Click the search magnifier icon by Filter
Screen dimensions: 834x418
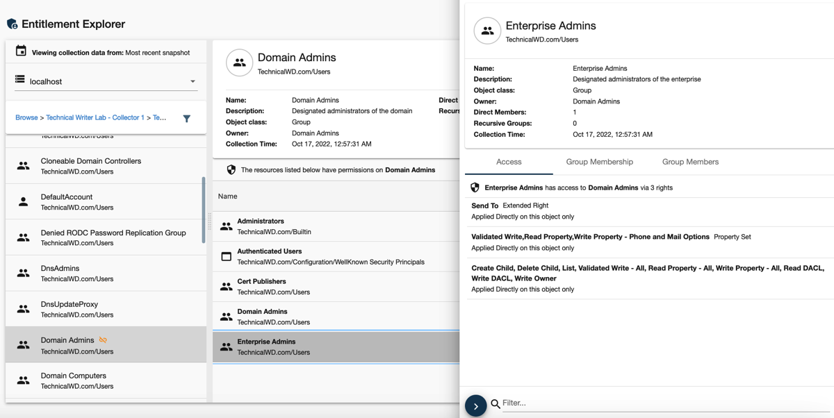click(495, 403)
